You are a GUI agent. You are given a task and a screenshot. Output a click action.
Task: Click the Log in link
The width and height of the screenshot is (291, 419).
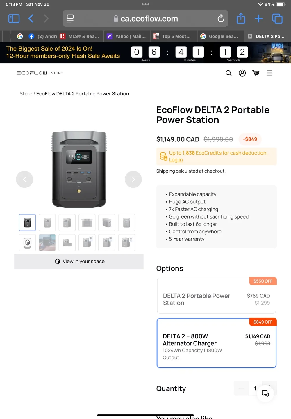[x=176, y=160]
